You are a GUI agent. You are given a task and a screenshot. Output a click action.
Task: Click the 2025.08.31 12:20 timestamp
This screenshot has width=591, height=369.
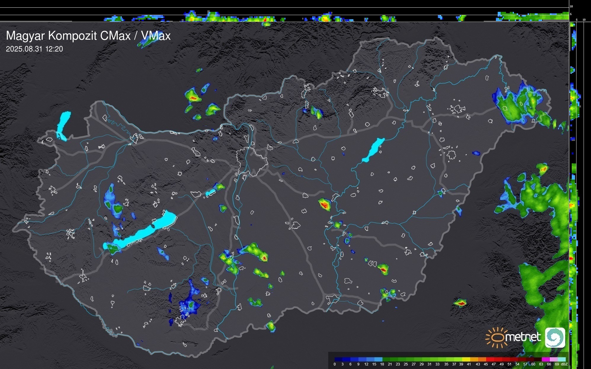[34, 49]
